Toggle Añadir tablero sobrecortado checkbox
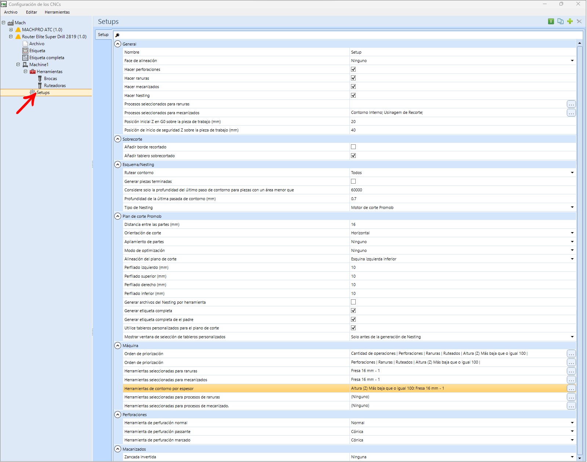This screenshot has height=462, width=587. (353, 156)
